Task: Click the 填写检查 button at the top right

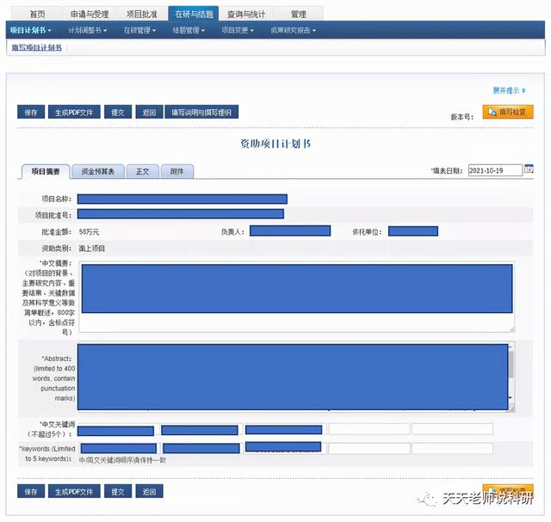Action: click(x=508, y=112)
